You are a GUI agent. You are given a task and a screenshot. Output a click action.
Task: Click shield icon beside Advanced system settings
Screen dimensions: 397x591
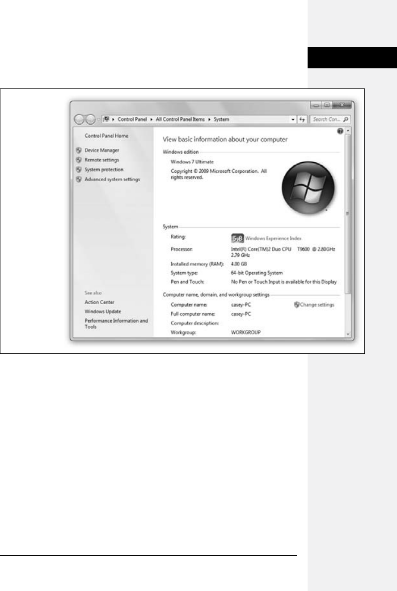(x=79, y=180)
